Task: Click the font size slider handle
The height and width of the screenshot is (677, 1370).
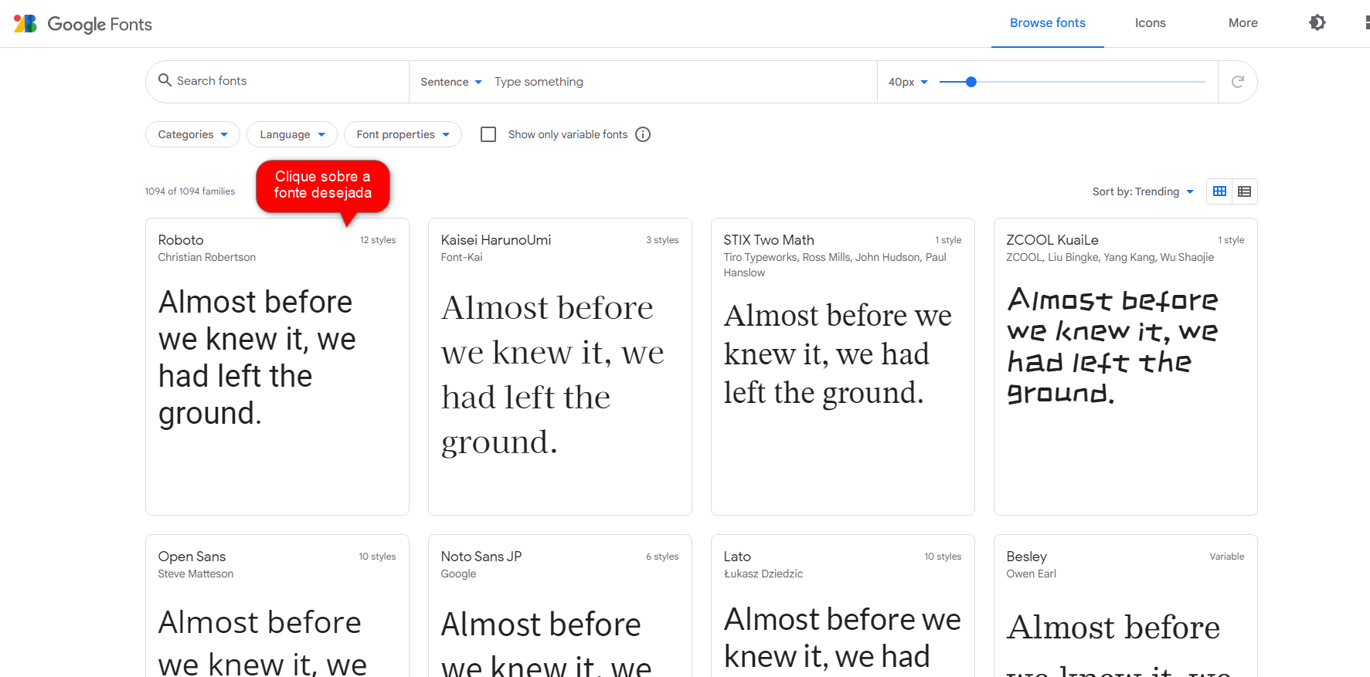Action: pos(971,82)
